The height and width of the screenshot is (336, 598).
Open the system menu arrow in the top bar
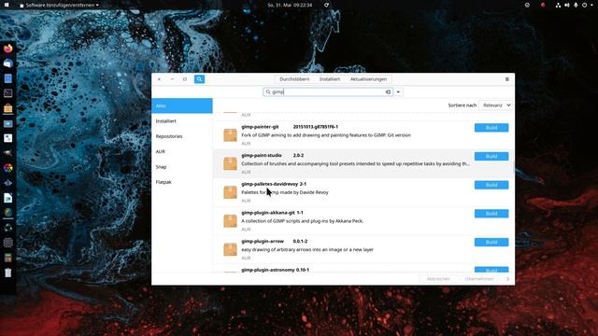coord(591,5)
